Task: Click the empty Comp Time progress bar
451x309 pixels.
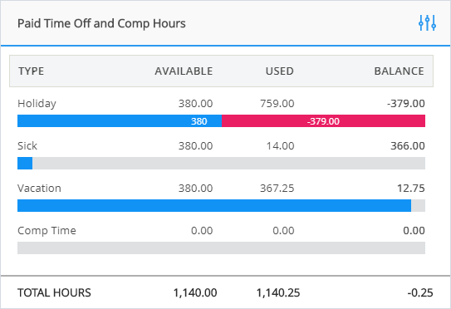Action: click(x=221, y=248)
